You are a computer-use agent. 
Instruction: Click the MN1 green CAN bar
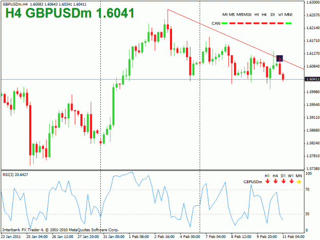tap(288, 23)
